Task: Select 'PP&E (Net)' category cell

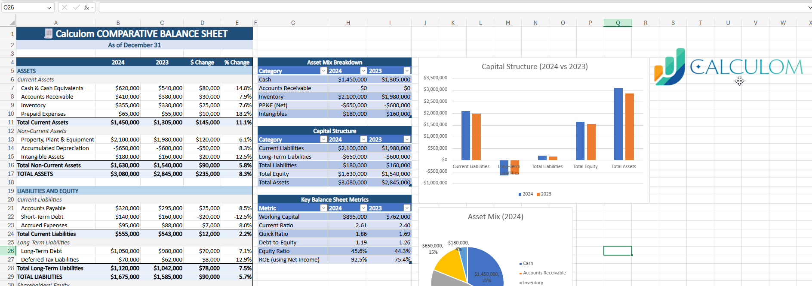Action: pyautogui.click(x=293, y=105)
